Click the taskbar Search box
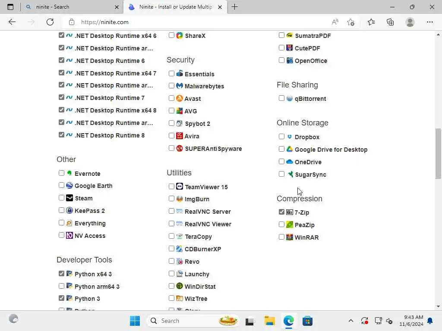The image size is (442, 331). coord(193,321)
